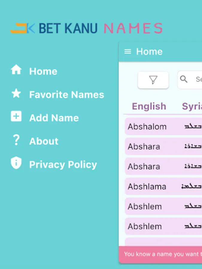Go to Add Name page
Screen dimensions: 202x269
(54, 118)
